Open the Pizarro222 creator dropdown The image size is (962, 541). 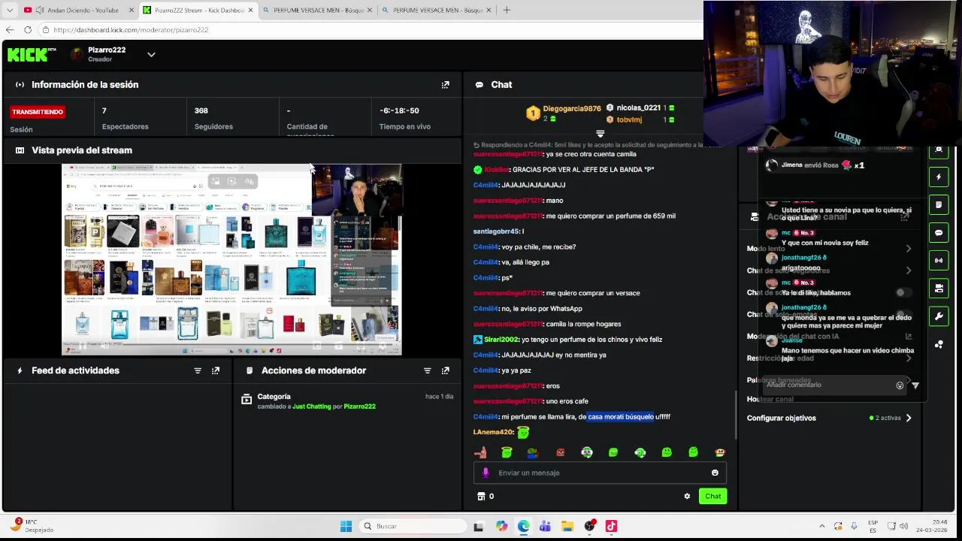tap(151, 54)
